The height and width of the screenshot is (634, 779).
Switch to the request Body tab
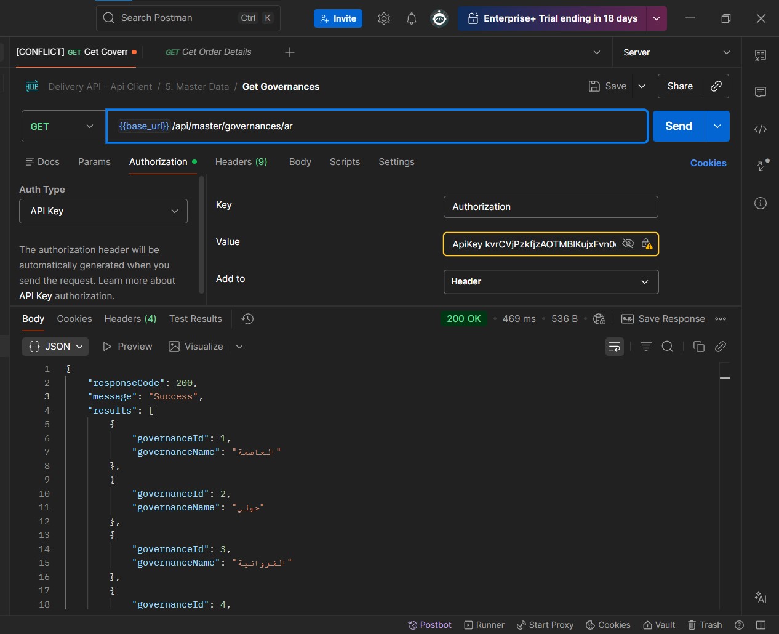300,162
